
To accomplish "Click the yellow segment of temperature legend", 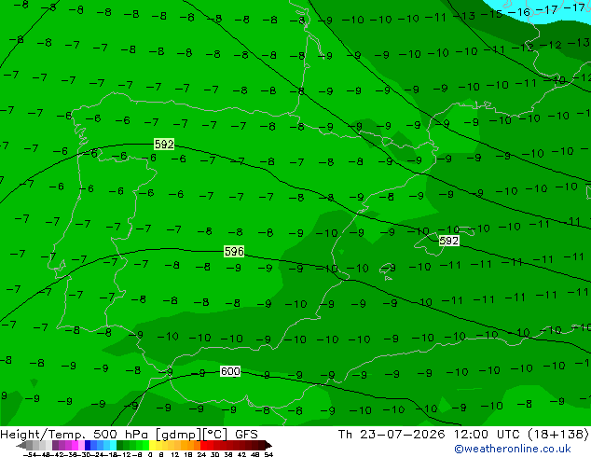I will click(152, 445).
